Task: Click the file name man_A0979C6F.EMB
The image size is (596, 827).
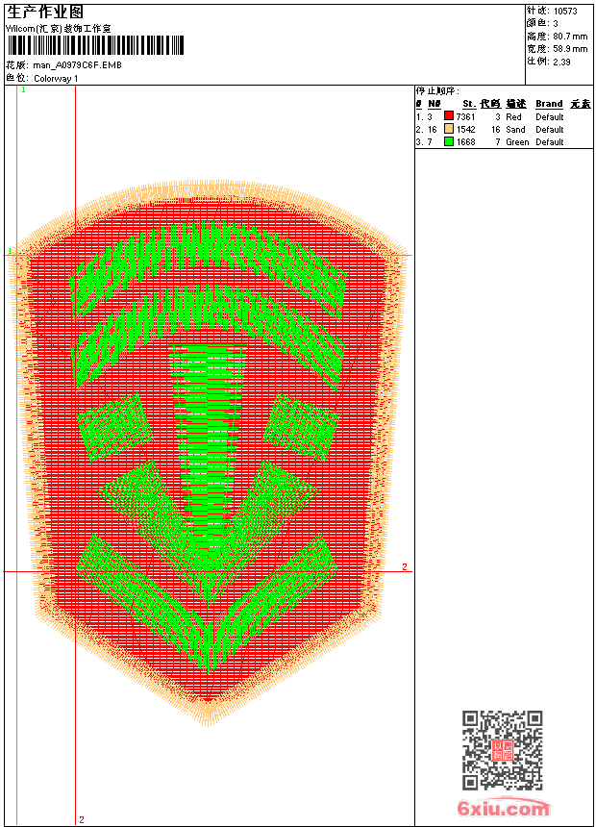Action: (x=77, y=64)
